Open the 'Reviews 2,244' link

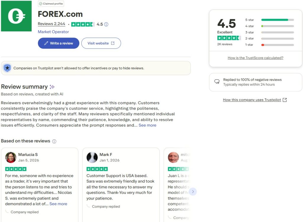pos(51,24)
